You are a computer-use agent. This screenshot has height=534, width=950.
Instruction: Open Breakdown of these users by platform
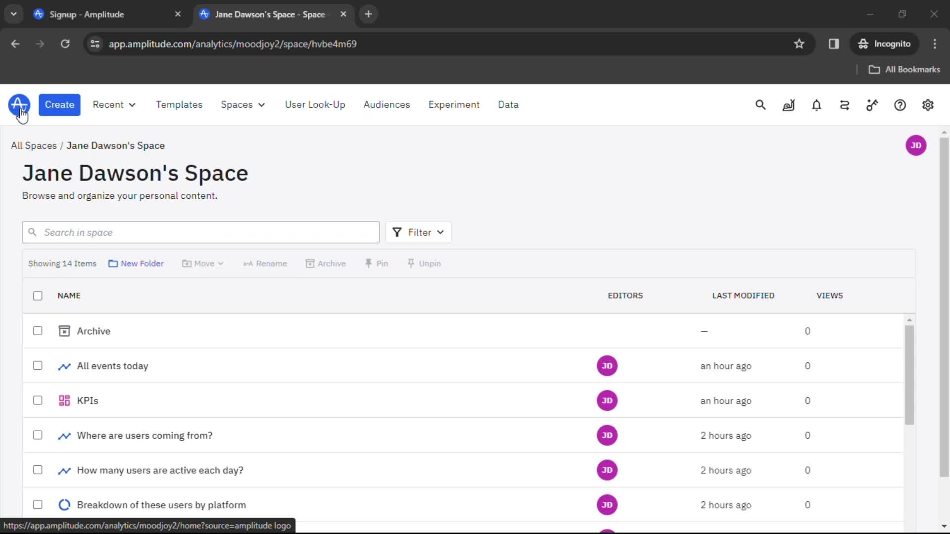pos(161,505)
